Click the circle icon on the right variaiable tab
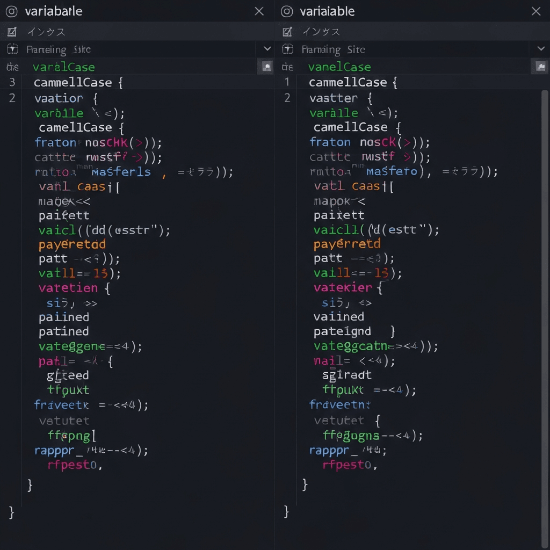550x550 pixels. click(287, 11)
